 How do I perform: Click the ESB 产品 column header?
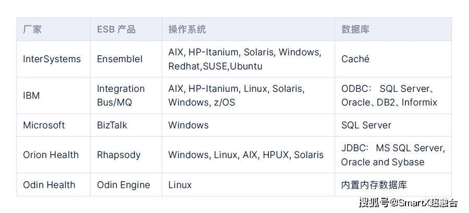pos(126,29)
